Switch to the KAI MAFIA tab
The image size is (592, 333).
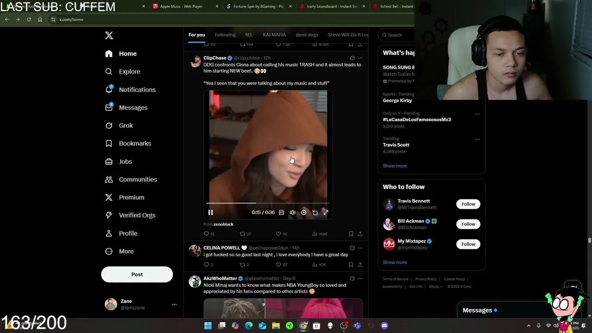click(x=274, y=35)
